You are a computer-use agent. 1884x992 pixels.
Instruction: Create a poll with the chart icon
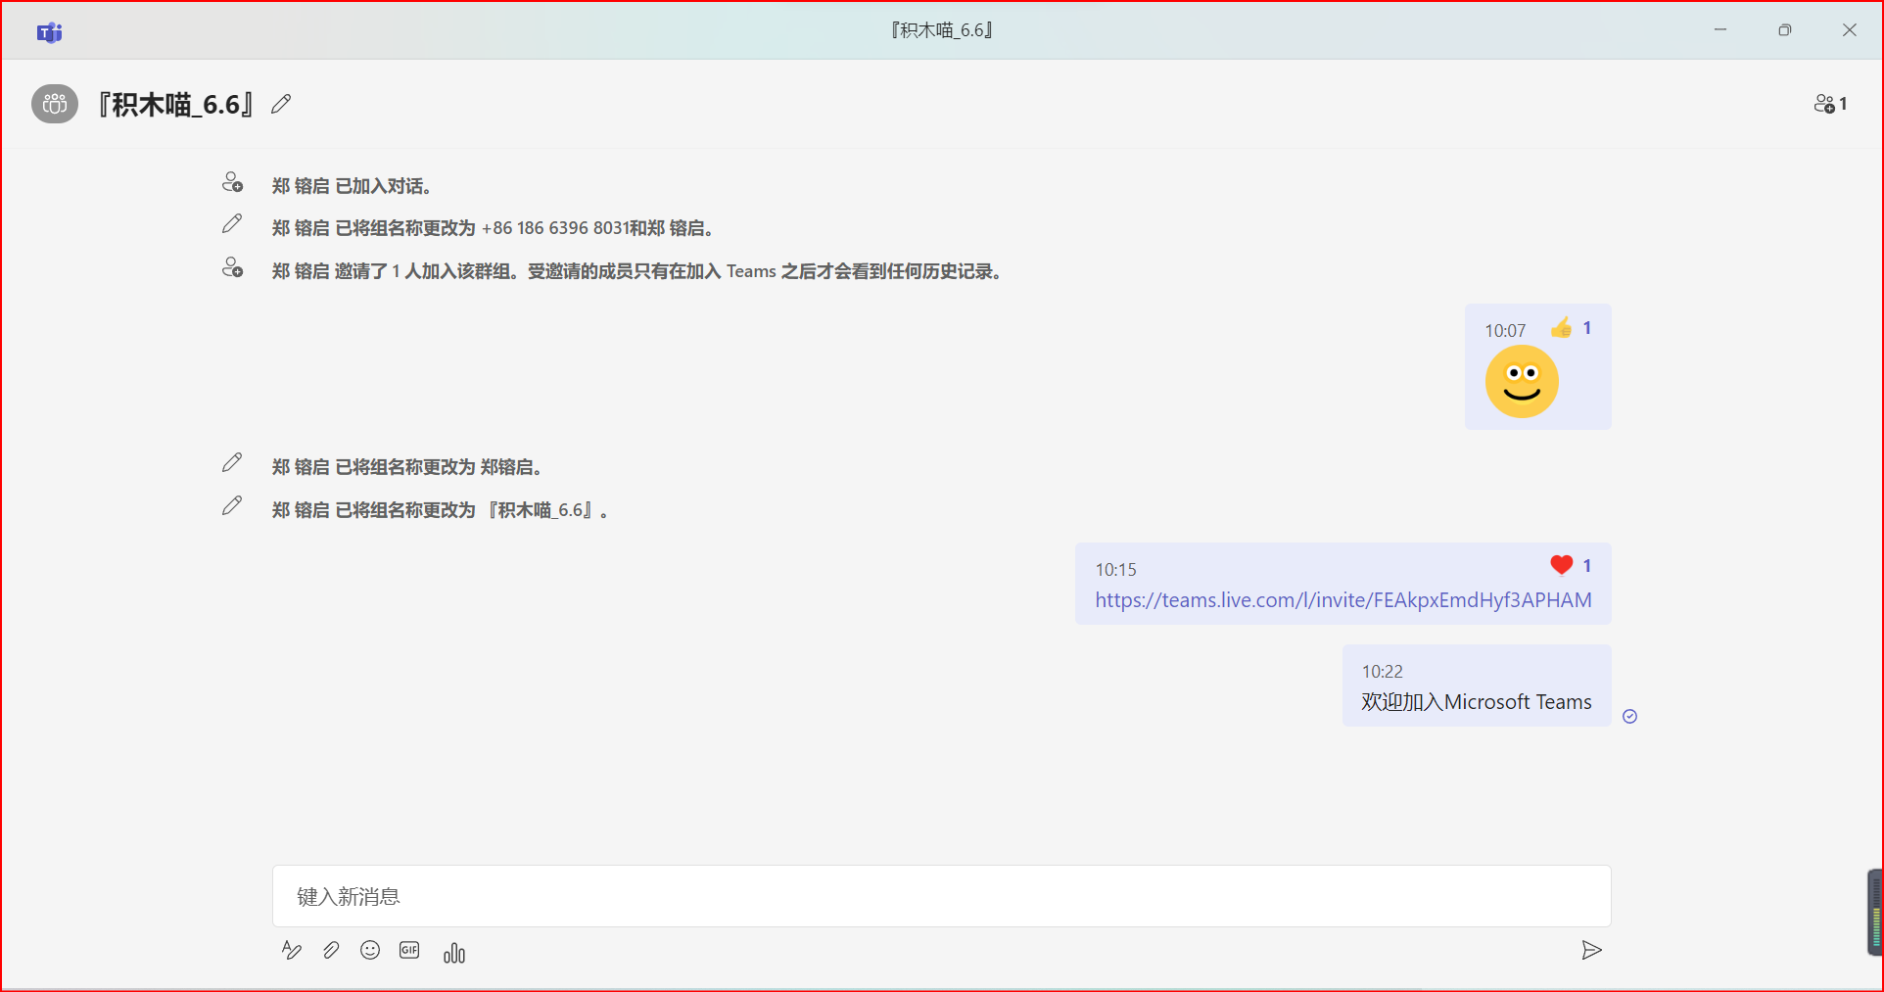click(454, 953)
